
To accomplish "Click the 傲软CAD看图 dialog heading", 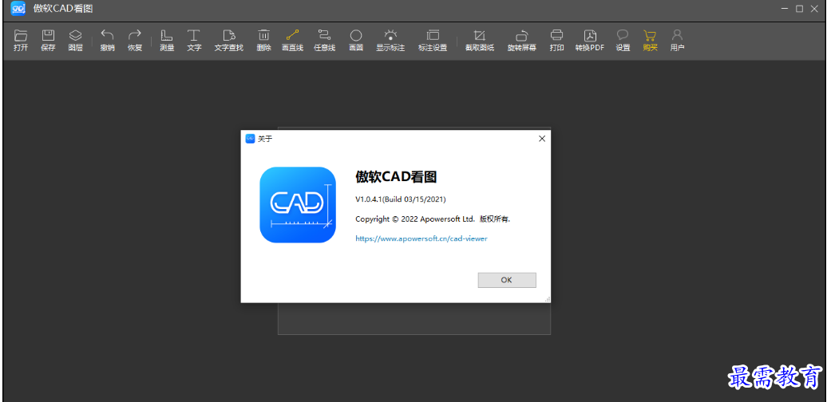I will click(396, 177).
